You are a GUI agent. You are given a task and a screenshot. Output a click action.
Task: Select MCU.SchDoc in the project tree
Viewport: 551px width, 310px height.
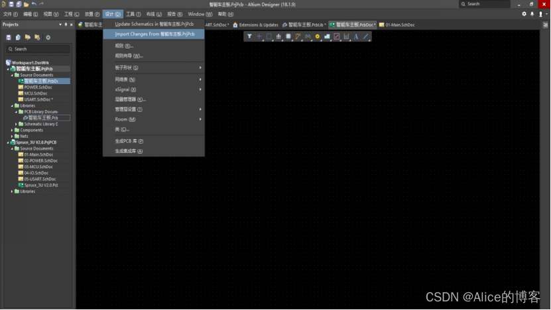tap(36, 93)
